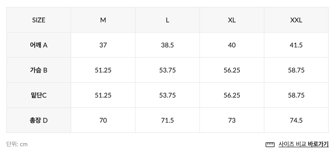Click the L size column header
Image resolution: width=335 pixels, height=152 pixels.
(168, 20)
